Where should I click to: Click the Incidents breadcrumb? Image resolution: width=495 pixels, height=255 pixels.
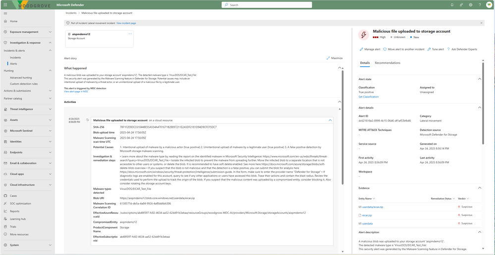[71, 13]
